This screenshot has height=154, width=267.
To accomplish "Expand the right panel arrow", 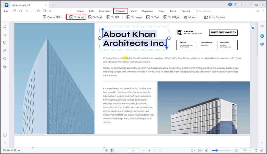I will tap(262, 143).
